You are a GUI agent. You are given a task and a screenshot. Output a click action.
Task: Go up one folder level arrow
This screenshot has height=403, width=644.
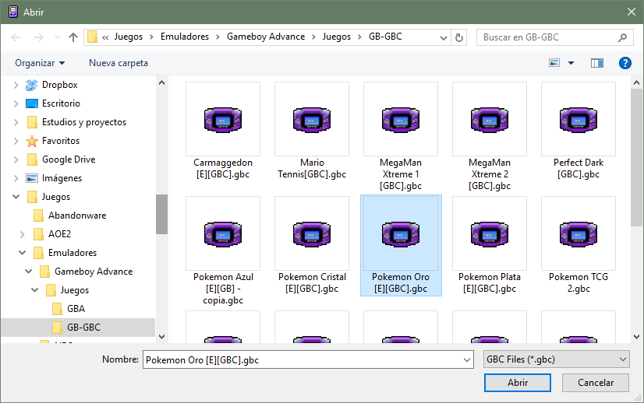point(73,37)
